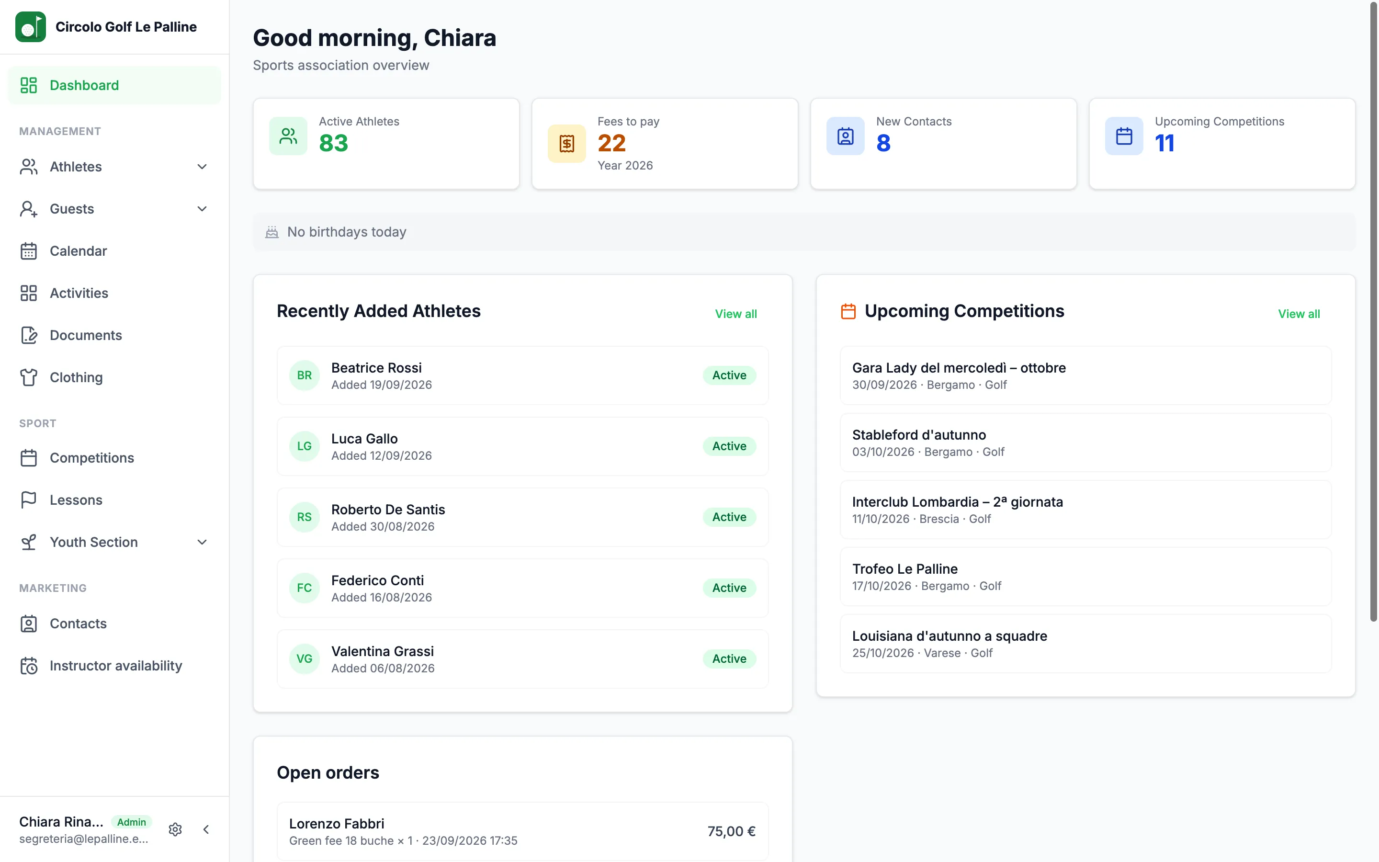Open Beatrice Rossi athlete row
The image size is (1379, 862).
point(522,376)
